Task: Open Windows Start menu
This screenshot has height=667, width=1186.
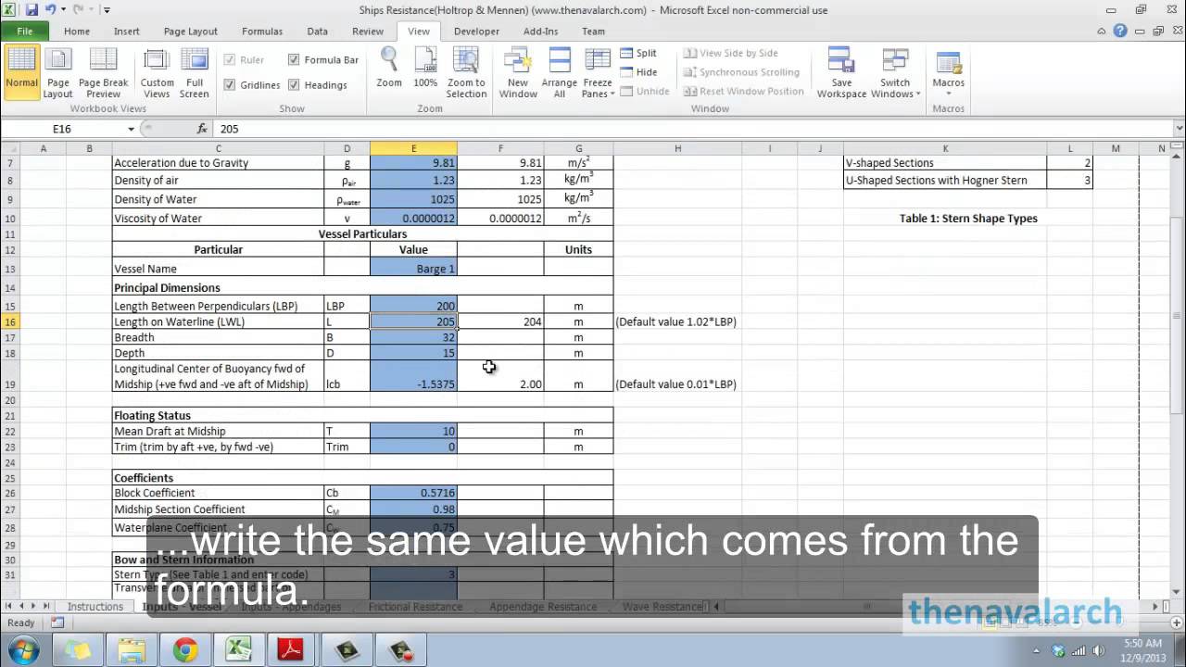Action: [x=22, y=648]
